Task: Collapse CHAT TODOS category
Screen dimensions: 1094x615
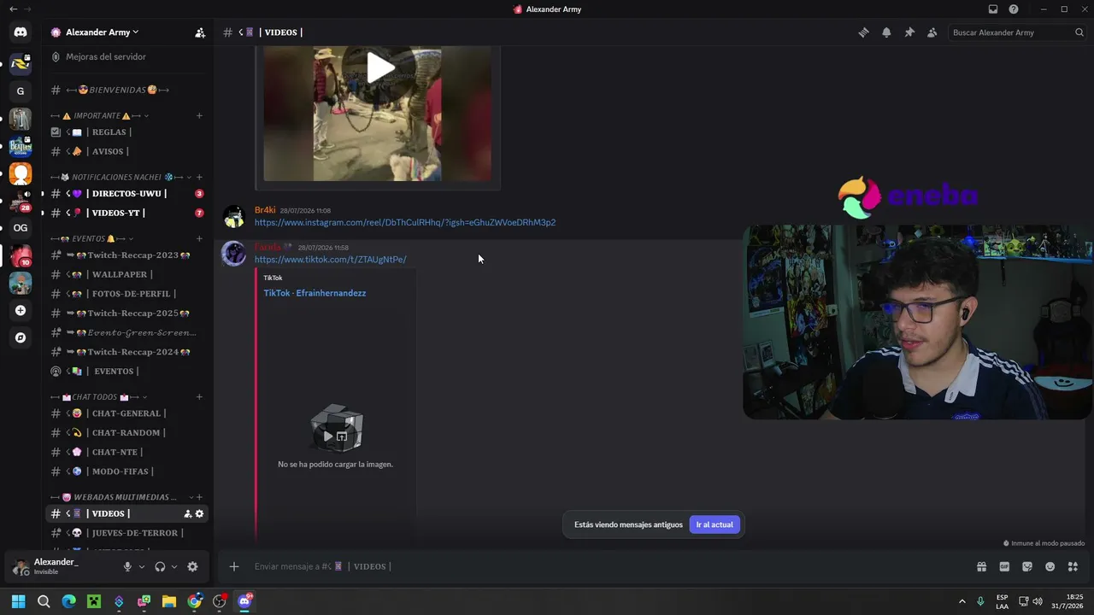Action: [98, 397]
